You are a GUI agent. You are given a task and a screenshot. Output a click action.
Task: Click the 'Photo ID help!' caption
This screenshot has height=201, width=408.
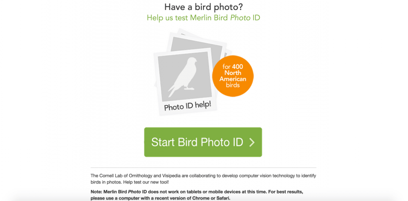tap(187, 106)
